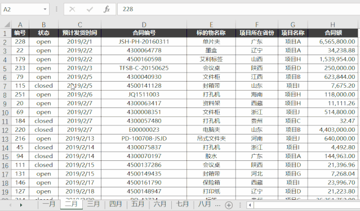Select row 13 header
360x211 pixels.
click(x=6, y=139)
